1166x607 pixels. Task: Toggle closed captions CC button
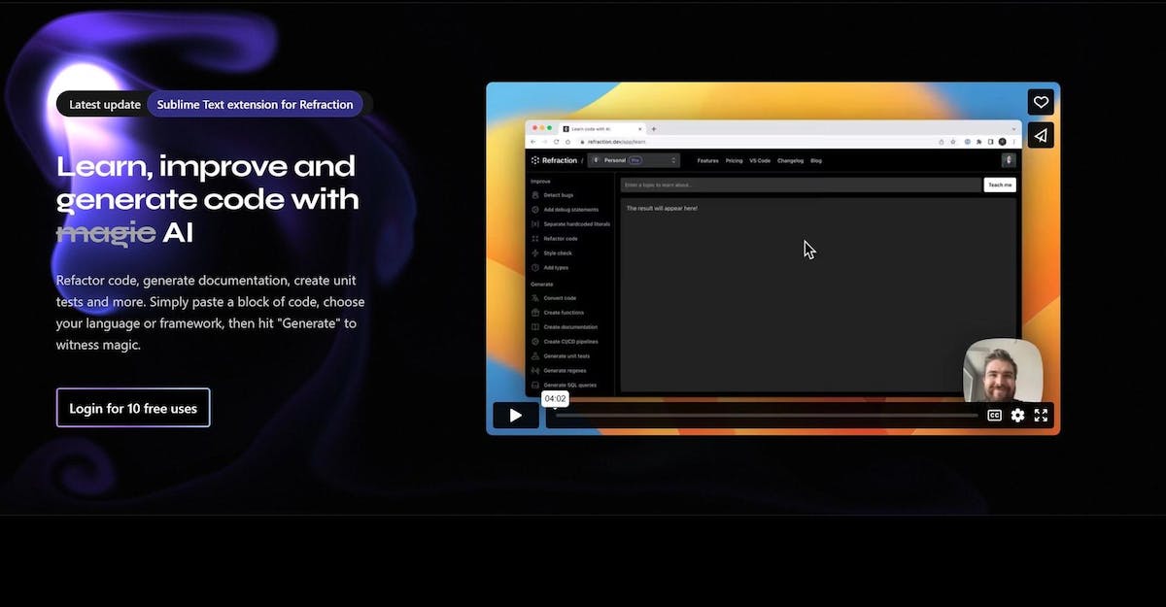pyautogui.click(x=994, y=416)
